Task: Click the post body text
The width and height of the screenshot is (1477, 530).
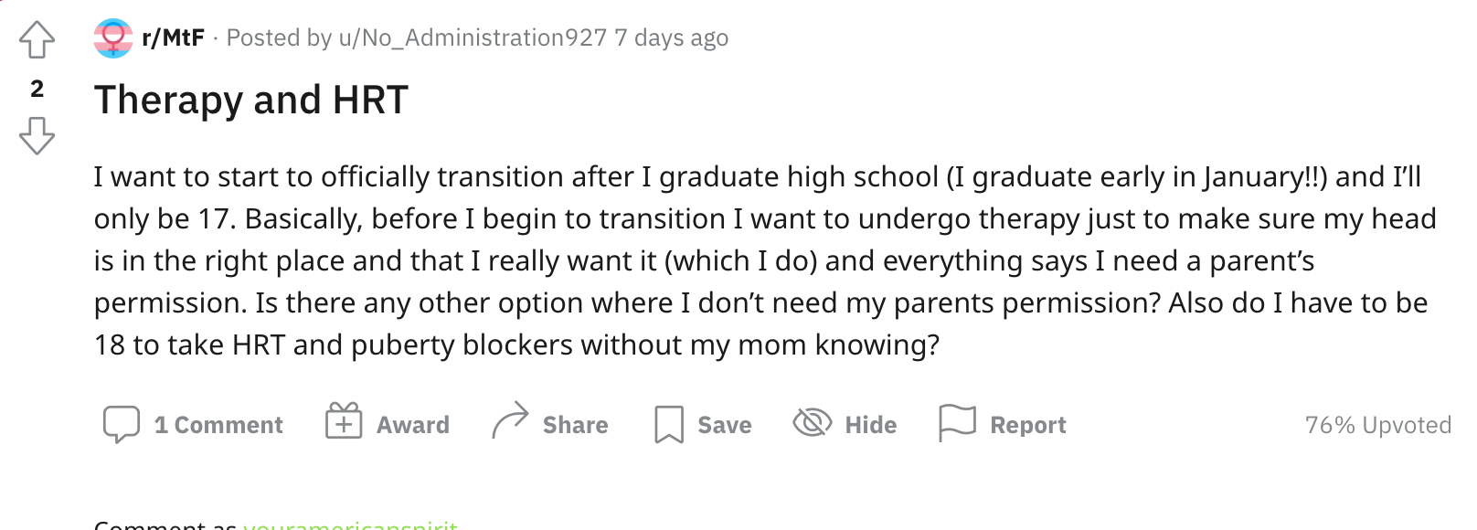Action: pos(759,260)
